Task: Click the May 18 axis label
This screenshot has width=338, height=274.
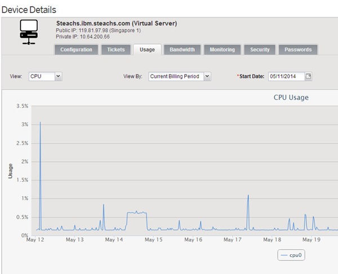Action: pos(272,240)
